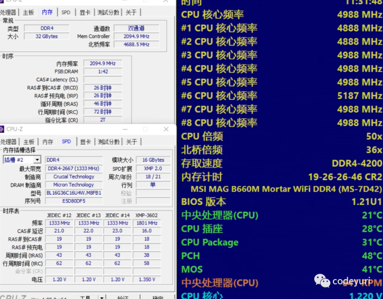Open the SPD tab in the upper CPU-Z window
Image resolution: width=383 pixels, height=299 pixels.
click(66, 13)
